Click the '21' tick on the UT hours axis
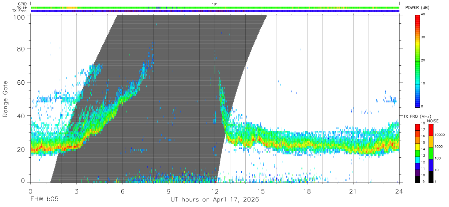Screen dimensions: 449x207 (353, 191)
